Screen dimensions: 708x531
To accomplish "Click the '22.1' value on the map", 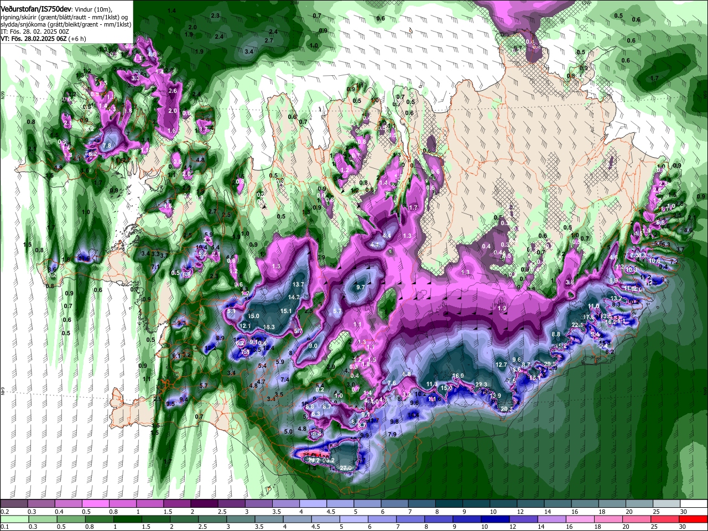I will (x=577, y=325).
